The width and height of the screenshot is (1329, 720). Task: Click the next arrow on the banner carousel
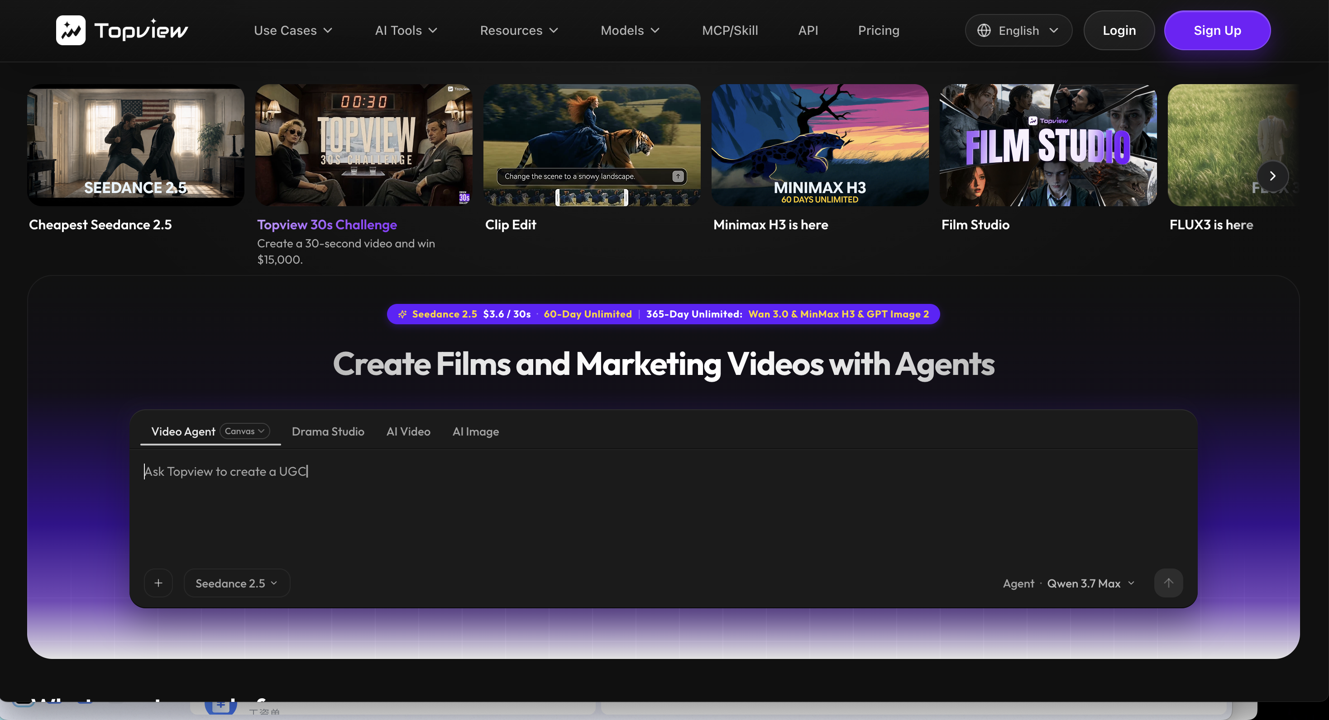coord(1273,176)
